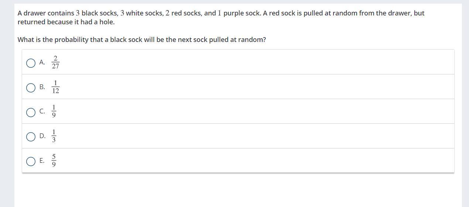Select radio button for option A
The height and width of the screenshot is (207, 469).
[x=31, y=63]
